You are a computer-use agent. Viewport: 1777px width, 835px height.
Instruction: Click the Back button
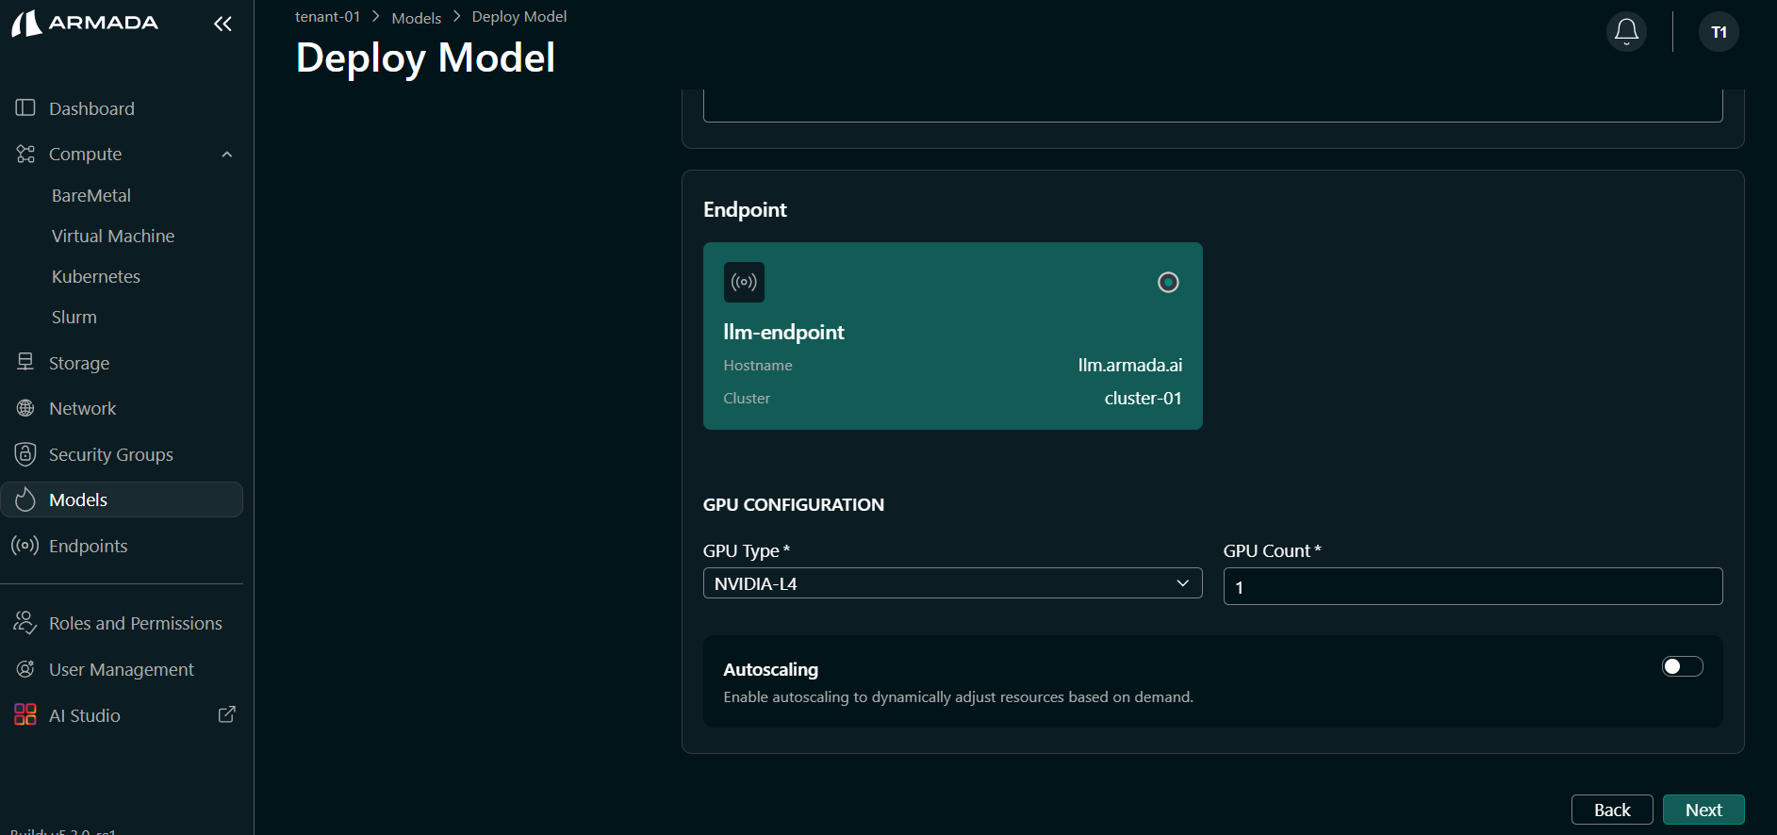pos(1612,810)
